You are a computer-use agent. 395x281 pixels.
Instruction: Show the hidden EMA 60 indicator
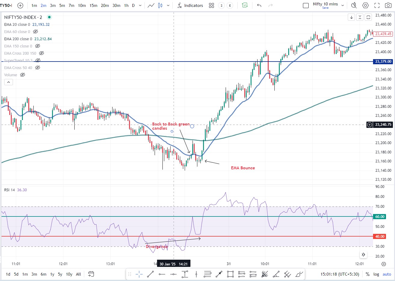coord(35,32)
